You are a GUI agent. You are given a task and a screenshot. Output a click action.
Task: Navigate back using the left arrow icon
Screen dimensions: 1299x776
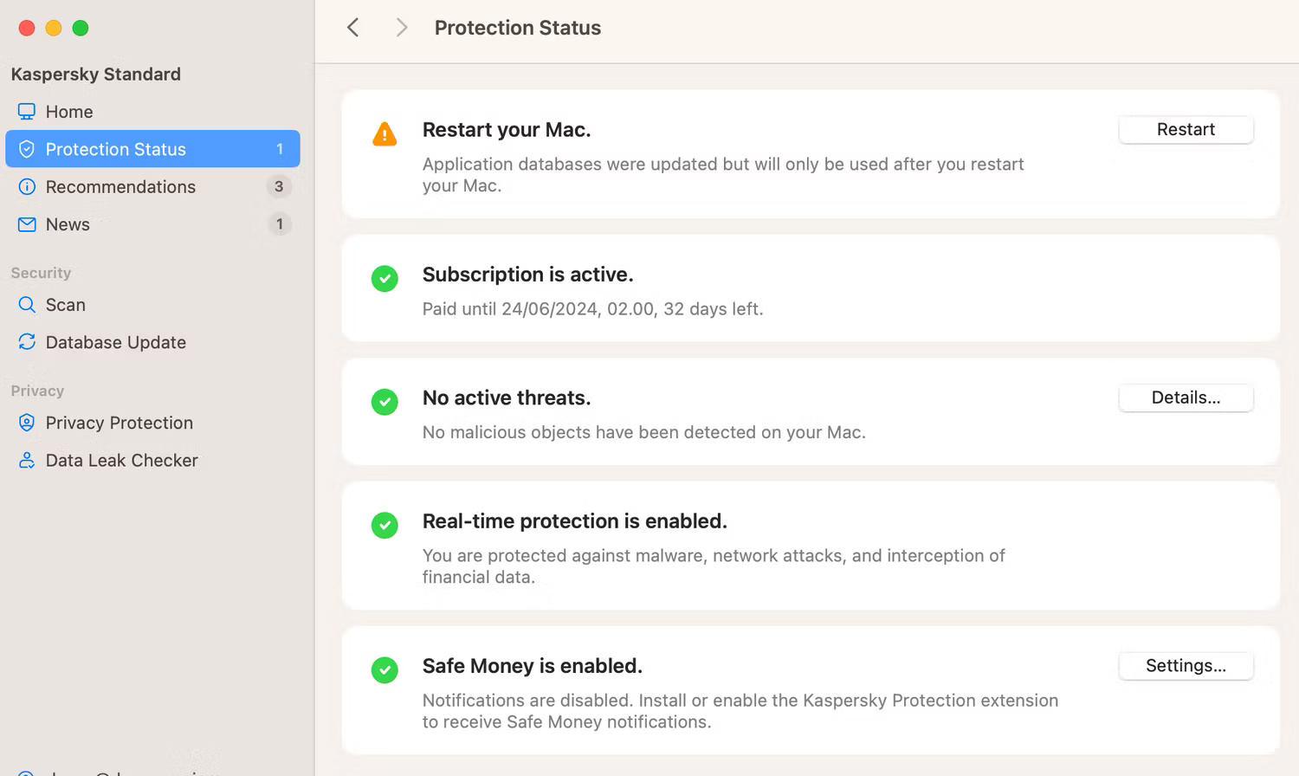(x=352, y=27)
